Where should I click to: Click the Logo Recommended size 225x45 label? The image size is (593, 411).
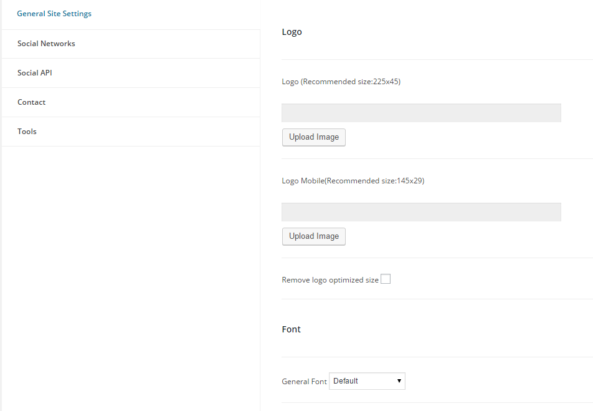pos(341,82)
